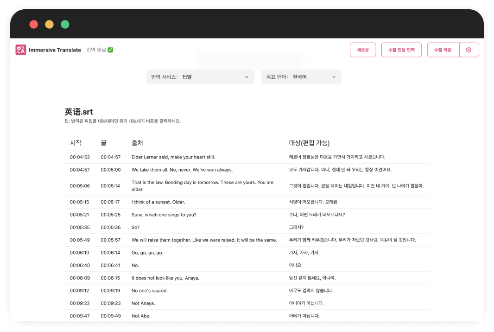Click translation 아니요.
The image size is (494, 332).
(x=296, y=265)
